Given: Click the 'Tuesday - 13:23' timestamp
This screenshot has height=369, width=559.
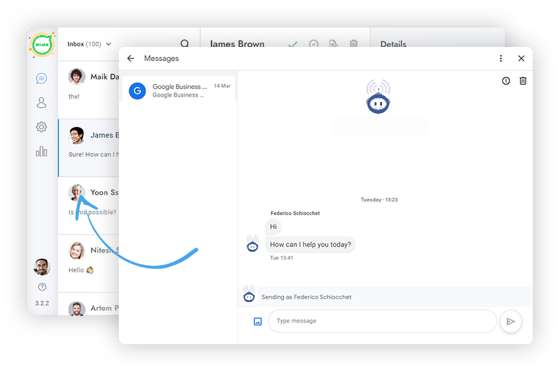Looking at the screenshot, I should click(x=379, y=199).
